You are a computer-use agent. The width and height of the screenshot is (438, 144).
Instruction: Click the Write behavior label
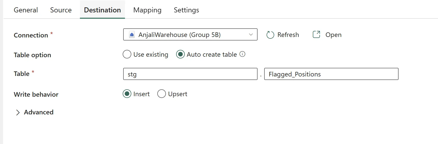pos(36,94)
